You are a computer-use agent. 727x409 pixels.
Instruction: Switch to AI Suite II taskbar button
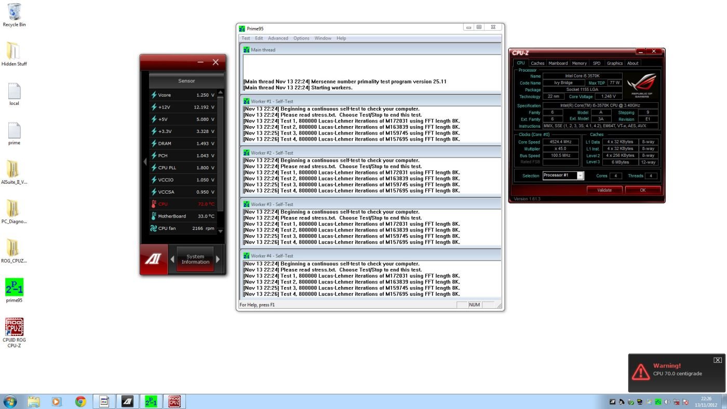click(x=127, y=401)
